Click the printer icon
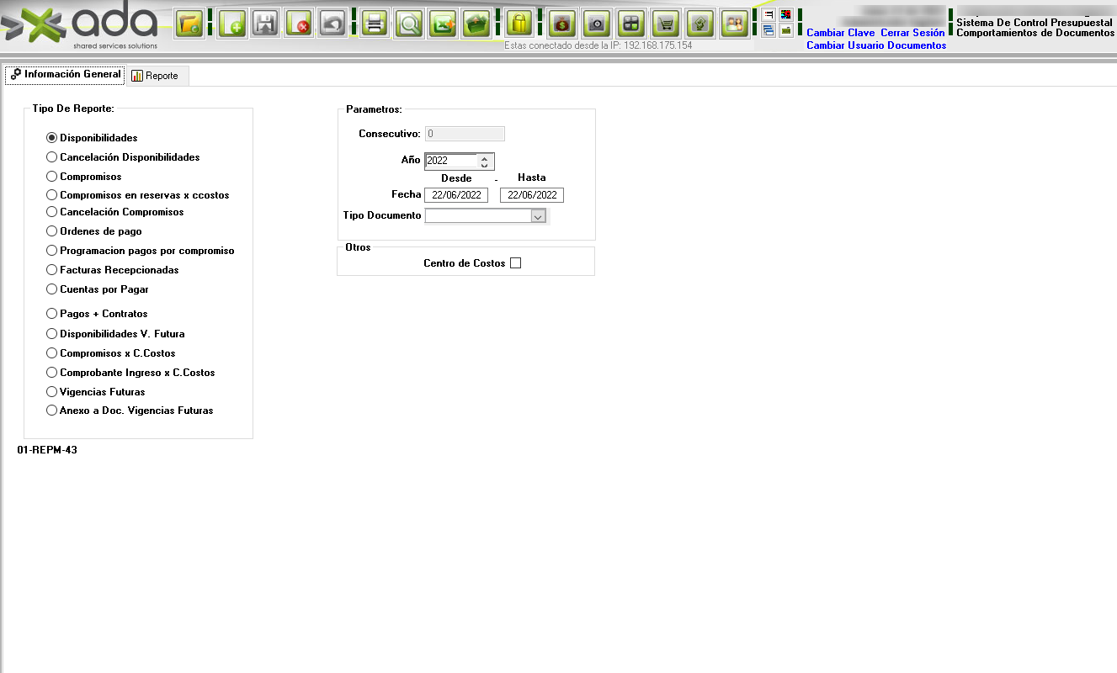1117x673 pixels. point(375,24)
